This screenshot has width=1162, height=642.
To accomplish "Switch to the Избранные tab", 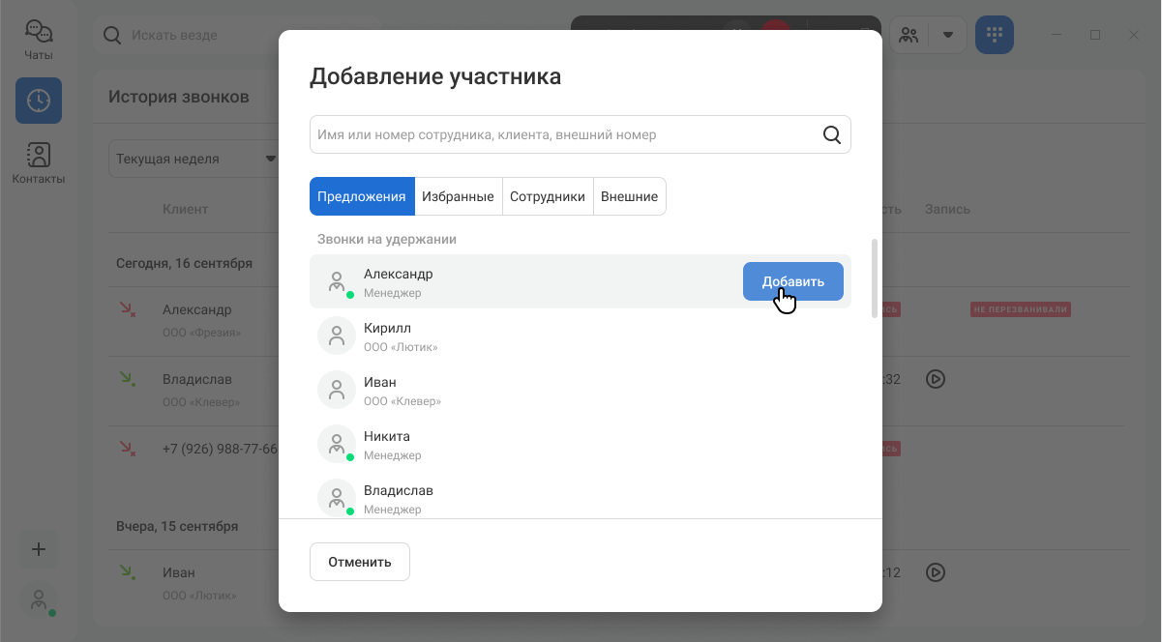I will (458, 196).
